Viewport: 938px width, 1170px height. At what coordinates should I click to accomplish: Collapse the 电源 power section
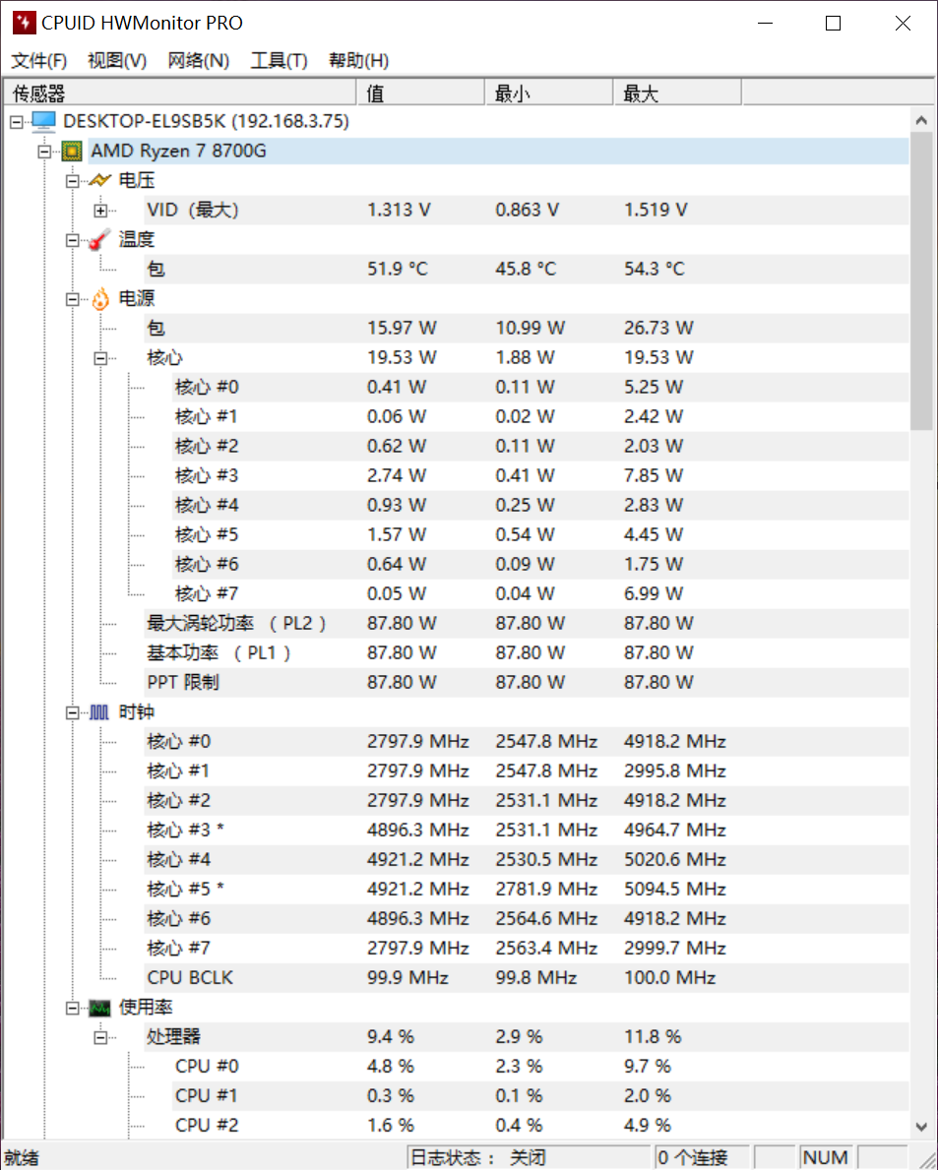[73, 299]
